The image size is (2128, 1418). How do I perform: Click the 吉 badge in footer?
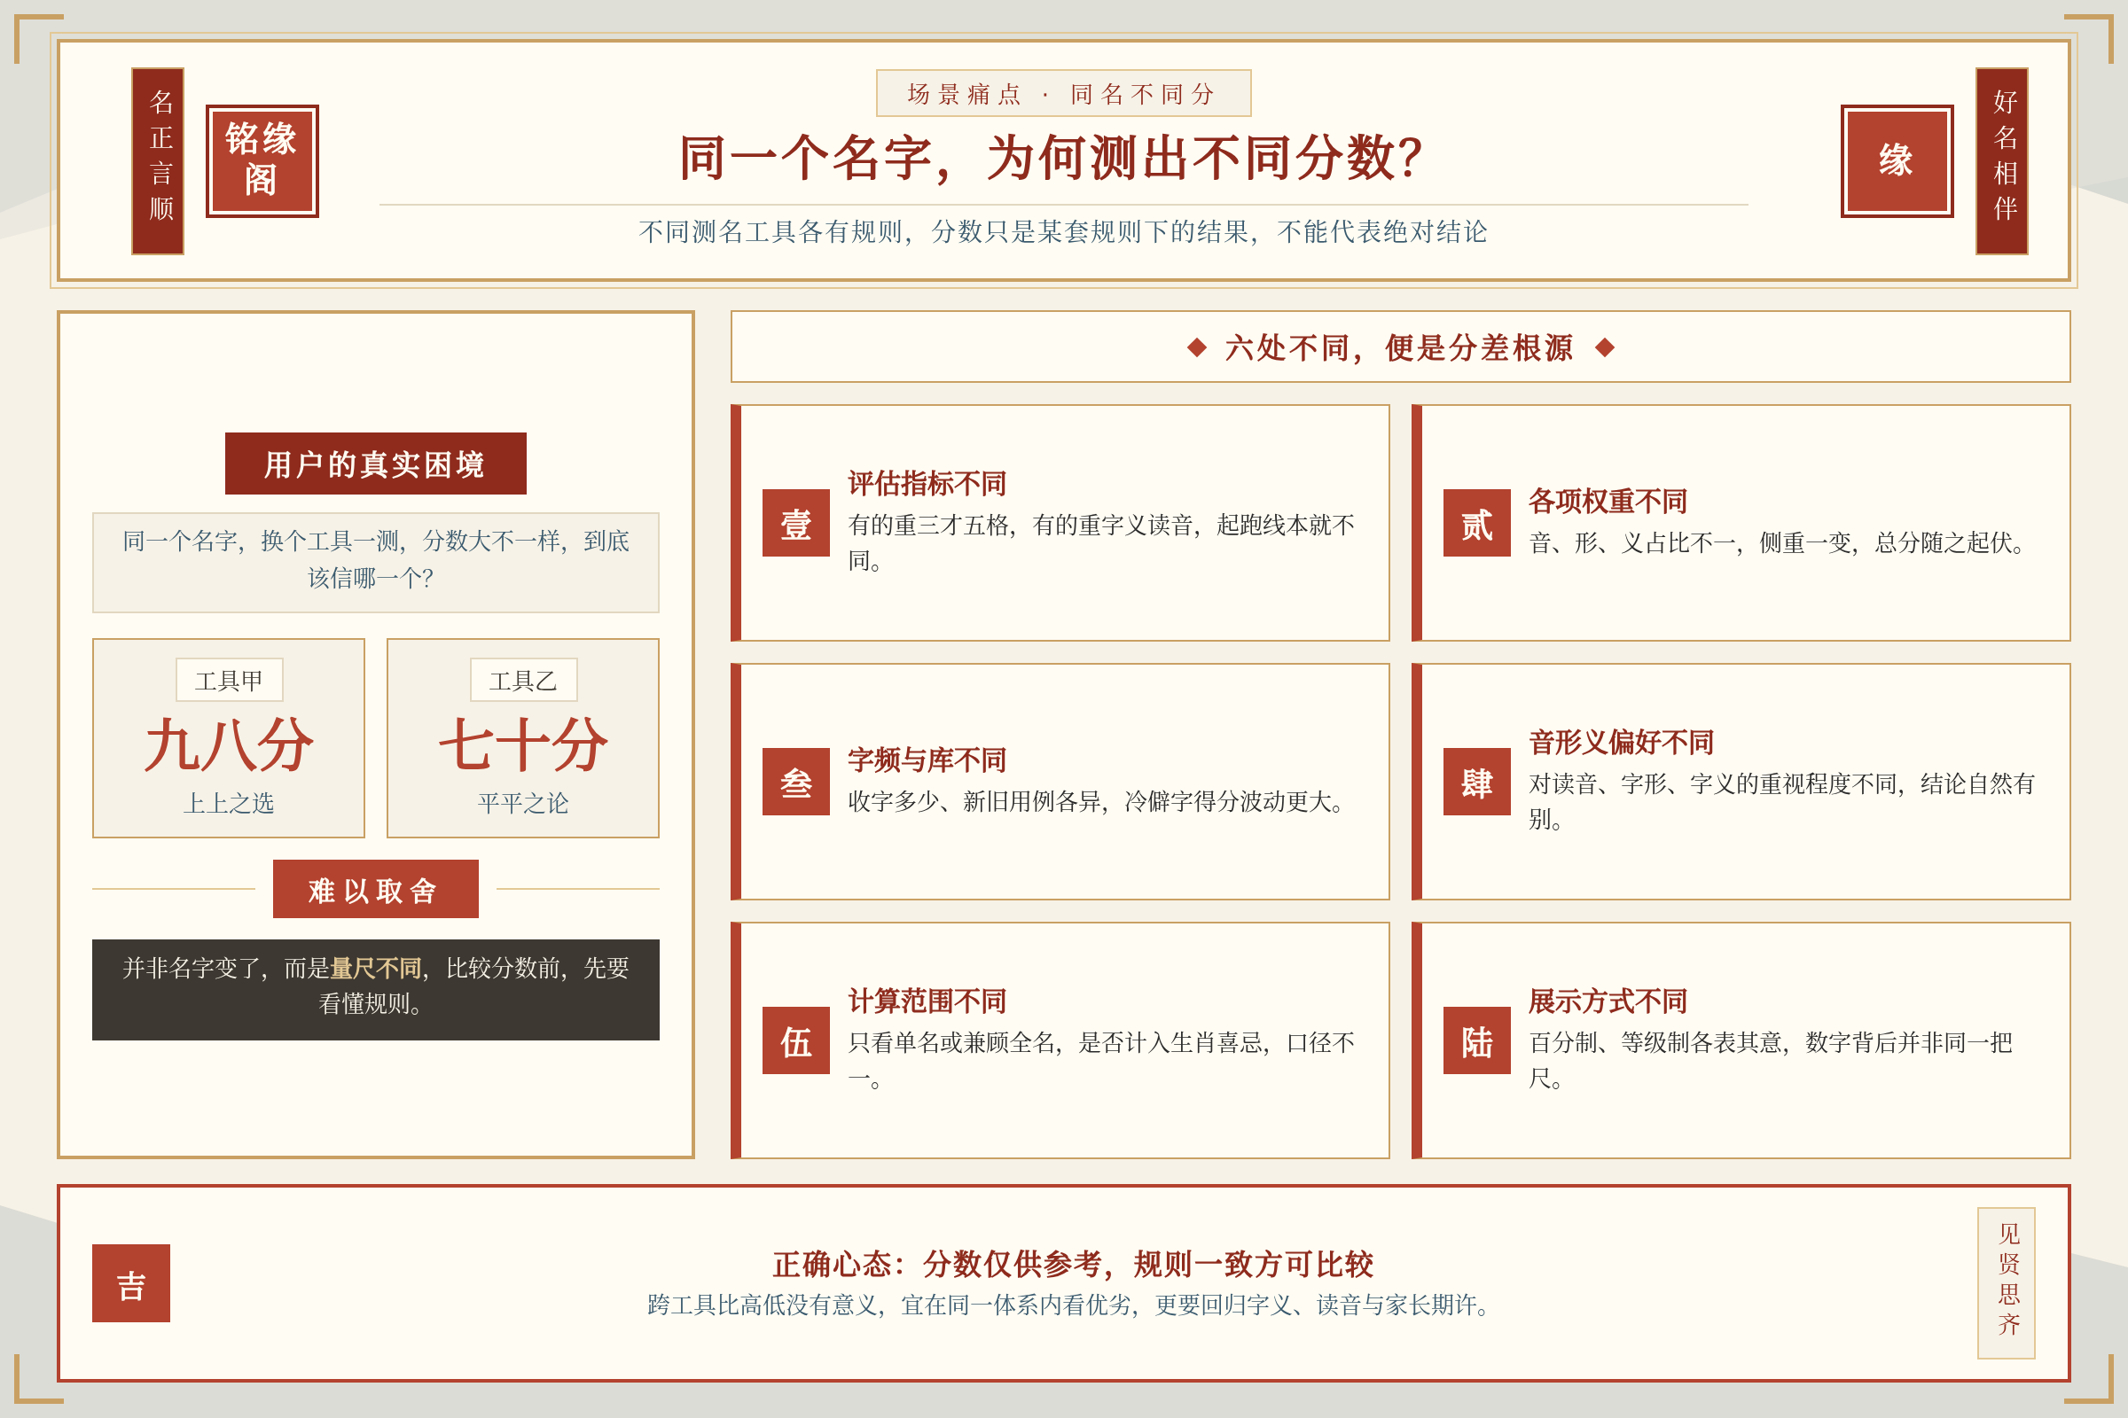pyautogui.click(x=131, y=1282)
